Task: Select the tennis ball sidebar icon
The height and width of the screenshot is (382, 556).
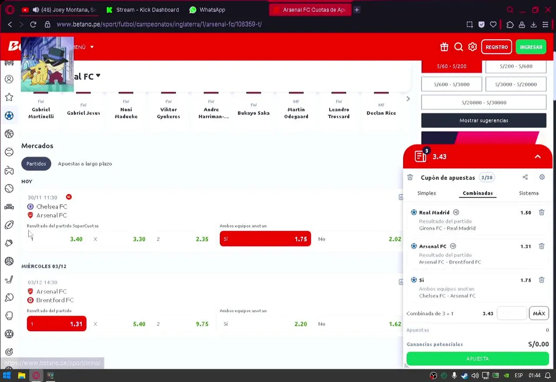Action: click(9, 152)
